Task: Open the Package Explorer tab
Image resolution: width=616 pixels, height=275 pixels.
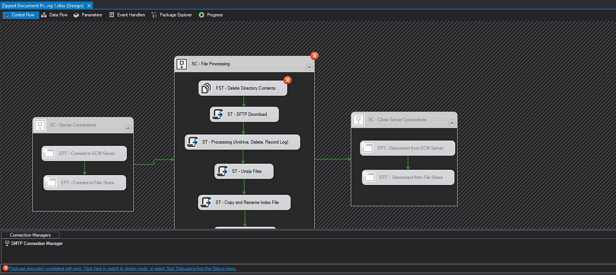Action: click(172, 15)
